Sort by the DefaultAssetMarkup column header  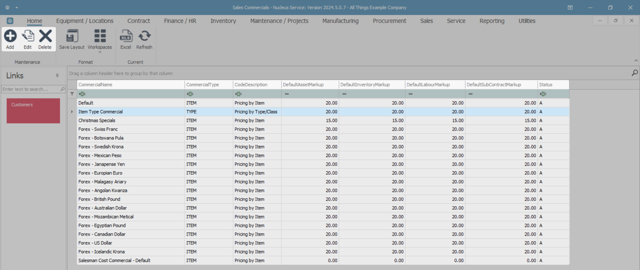(x=310, y=85)
